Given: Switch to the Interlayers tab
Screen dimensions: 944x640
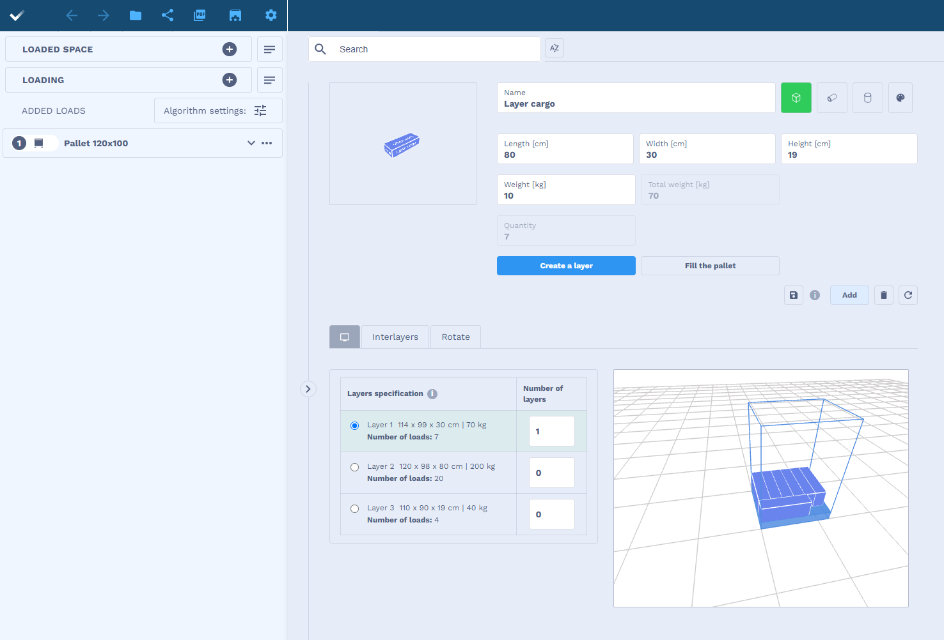Looking at the screenshot, I should point(395,337).
